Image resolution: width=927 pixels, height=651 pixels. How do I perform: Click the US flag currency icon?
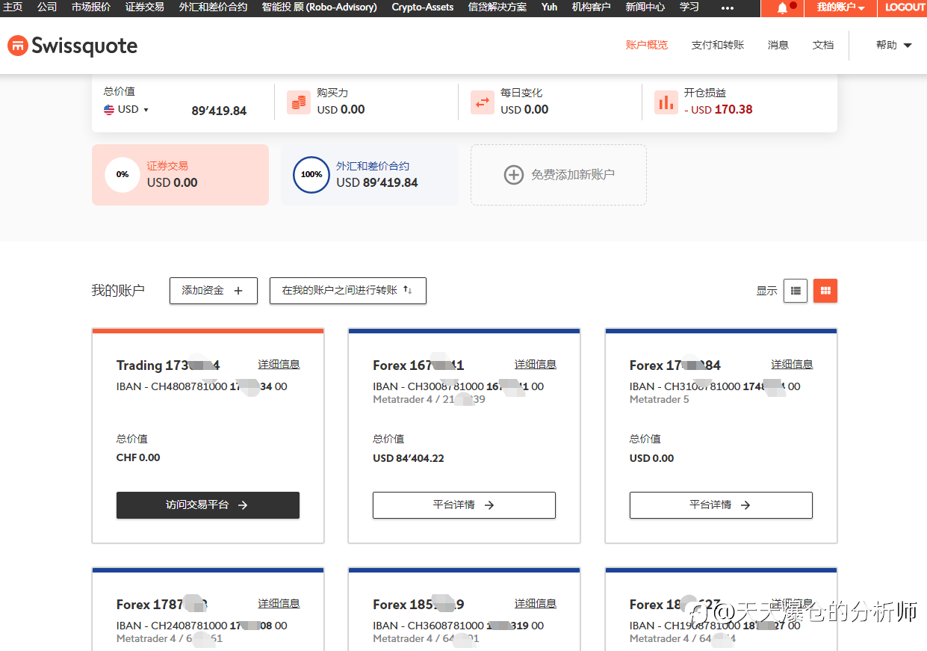[x=109, y=109]
